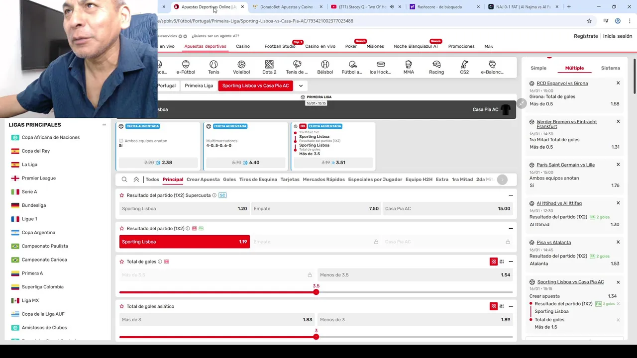Toggle Menos de 3 at 1.89

pyautogui.click(x=416, y=320)
